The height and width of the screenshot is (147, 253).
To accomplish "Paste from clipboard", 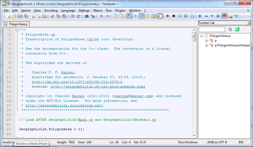I will 64,16.
